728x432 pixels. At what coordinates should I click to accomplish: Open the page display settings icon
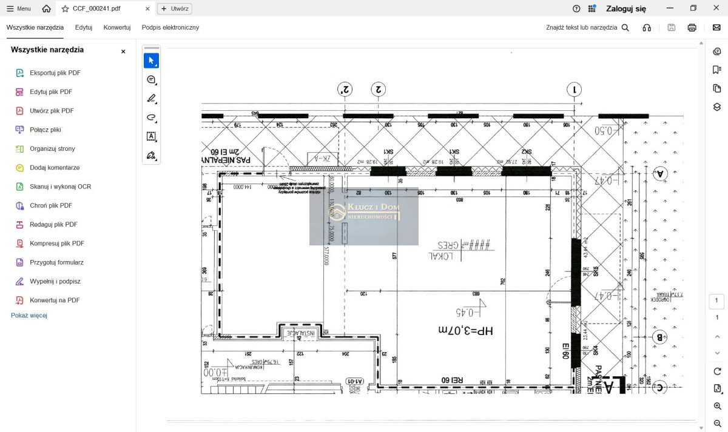[717, 388]
